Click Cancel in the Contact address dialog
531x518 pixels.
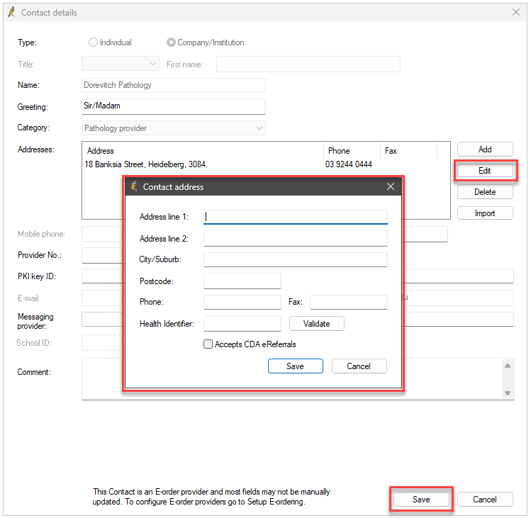click(359, 366)
